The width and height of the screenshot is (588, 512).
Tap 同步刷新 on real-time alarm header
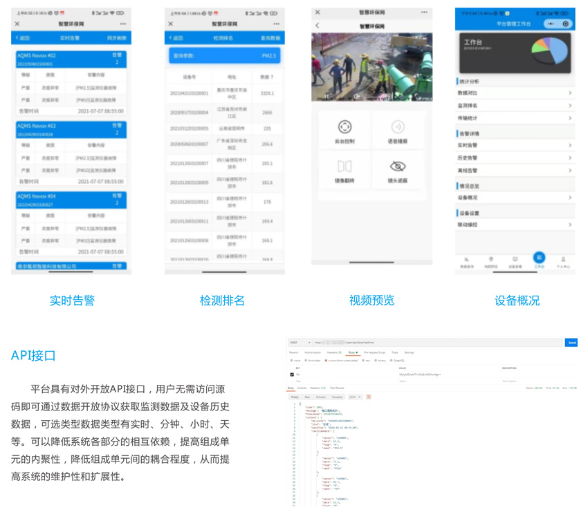coord(117,38)
